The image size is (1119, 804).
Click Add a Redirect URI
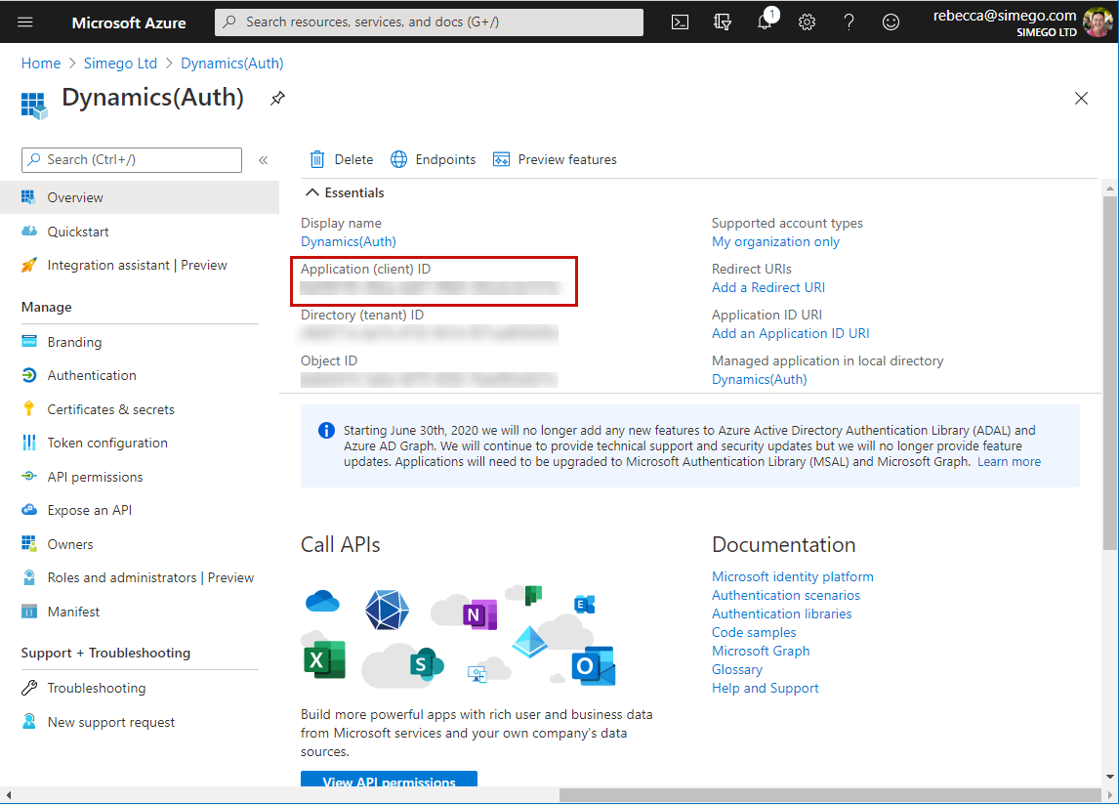point(767,288)
